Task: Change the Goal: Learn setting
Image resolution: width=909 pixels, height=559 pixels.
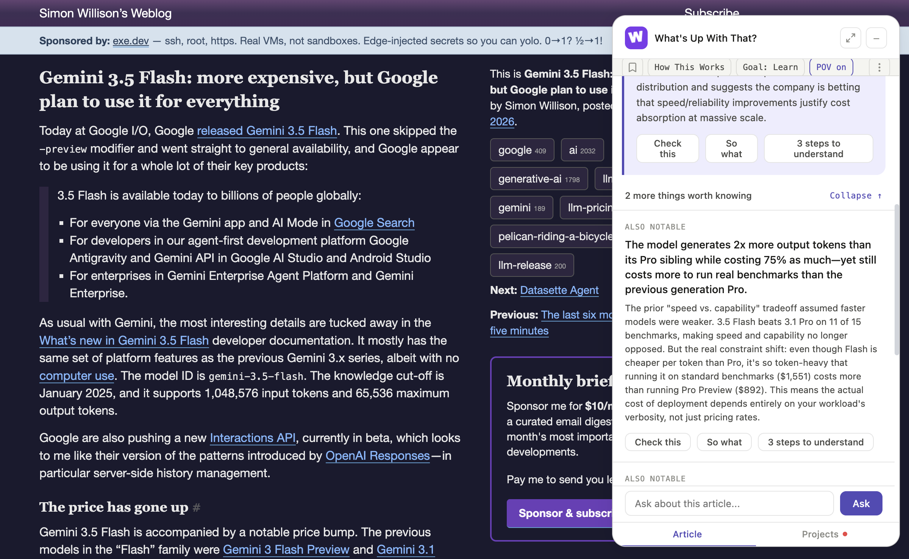Action: [770, 67]
